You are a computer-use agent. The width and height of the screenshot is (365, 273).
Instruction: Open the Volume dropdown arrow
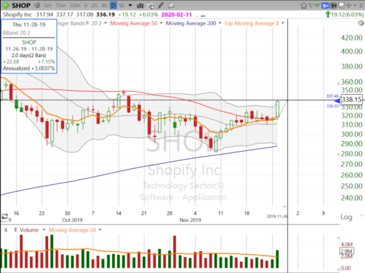(x=44, y=230)
